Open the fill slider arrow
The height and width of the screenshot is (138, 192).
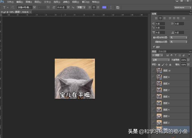[x=188, y=65]
